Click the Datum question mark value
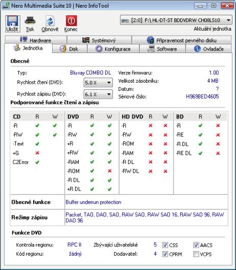This screenshot has height=270, width=236. click(217, 89)
